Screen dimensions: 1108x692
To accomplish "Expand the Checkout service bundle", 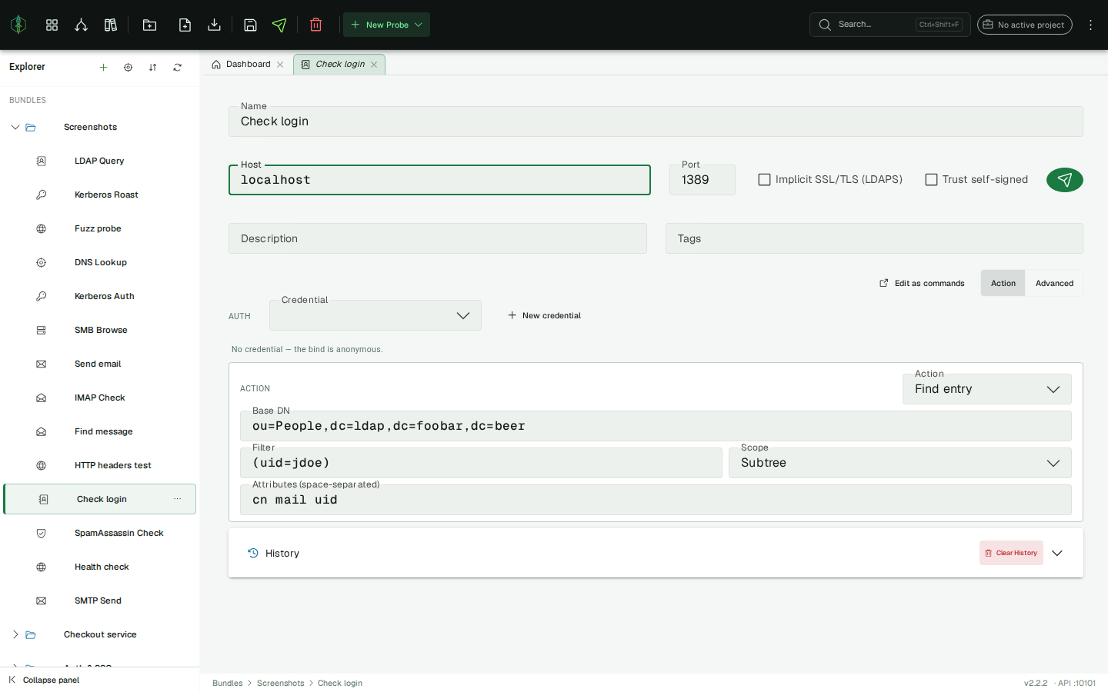I will (15, 634).
